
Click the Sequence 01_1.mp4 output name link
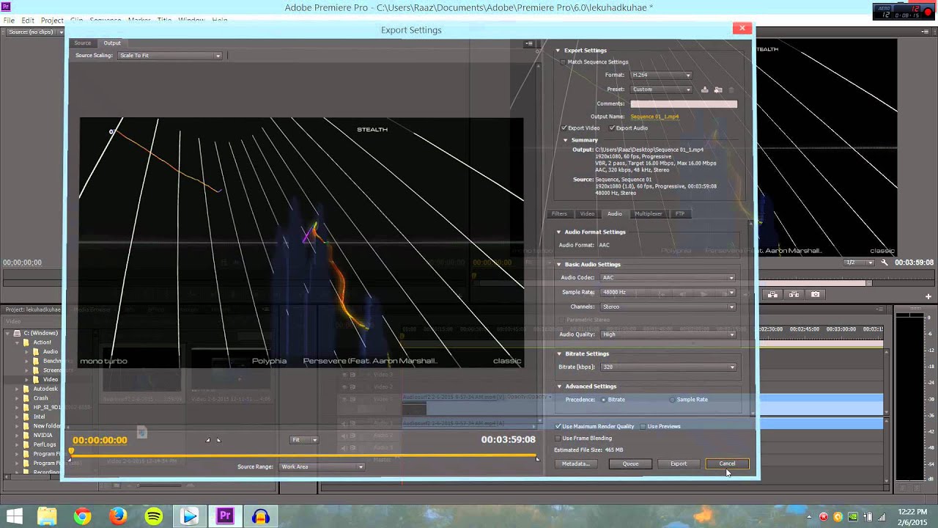coord(654,117)
